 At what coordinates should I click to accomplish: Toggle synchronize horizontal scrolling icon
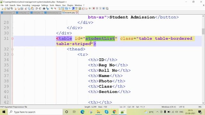[62, 9]
